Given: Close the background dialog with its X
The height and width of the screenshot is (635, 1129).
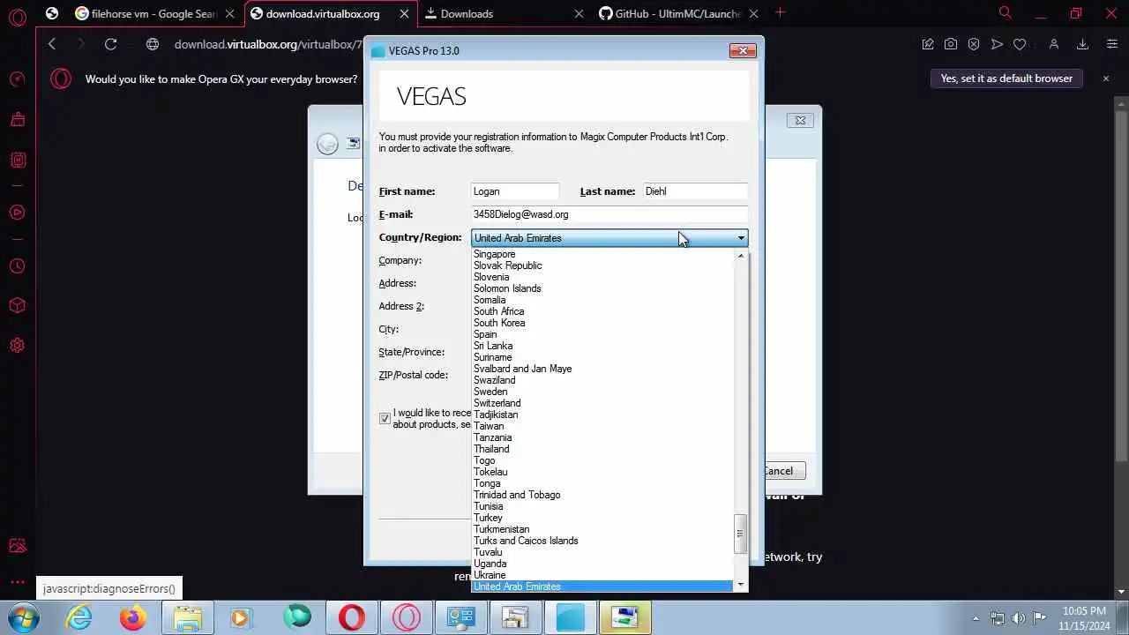Looking at the screenshot, I should tap(800, 121).
